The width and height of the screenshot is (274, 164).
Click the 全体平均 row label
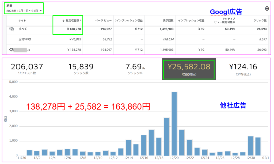pyautogui.click(x=25, y=39)
